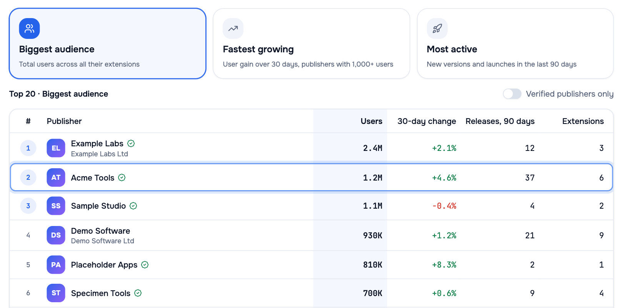Image resolution: width=623 pixels, height=308 pixels.
Task: Click the Top 20 · Biggest audience heading
Action: [58, 94]
